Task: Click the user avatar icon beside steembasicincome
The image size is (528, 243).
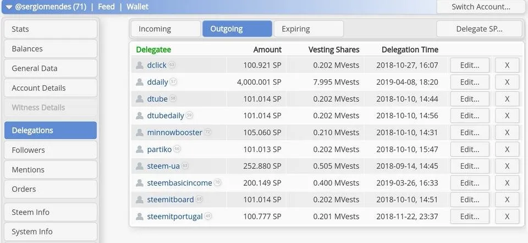Action: [140, 183]
